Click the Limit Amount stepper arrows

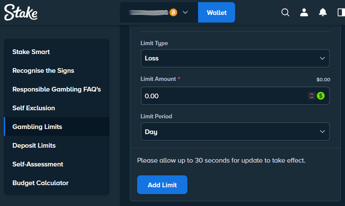tap(312, 96)
